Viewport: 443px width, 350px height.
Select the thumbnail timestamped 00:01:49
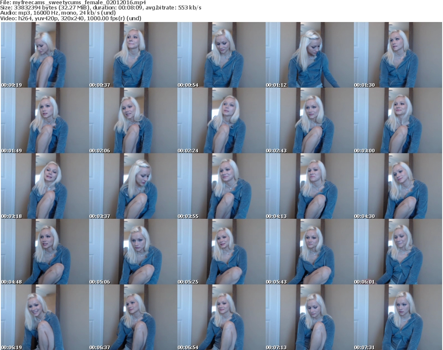pos(45,120)
